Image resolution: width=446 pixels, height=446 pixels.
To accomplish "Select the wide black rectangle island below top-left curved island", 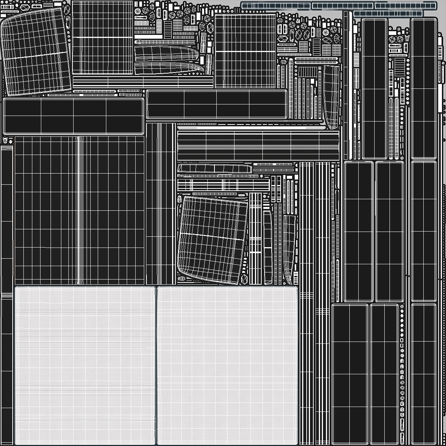I will click(x=73, y=116).
